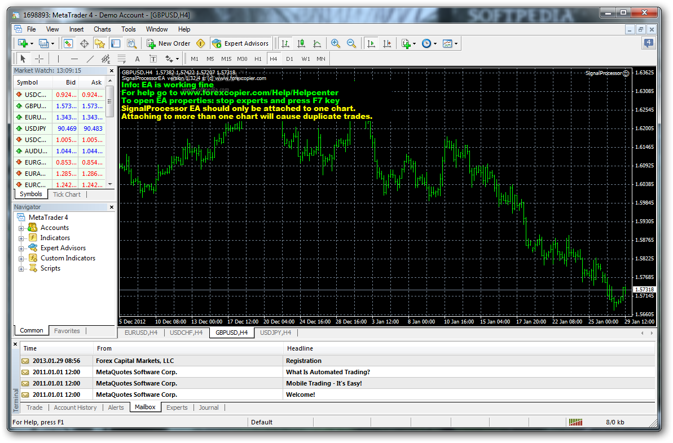Insert a text label
The image size is (673, 443).
153,59
